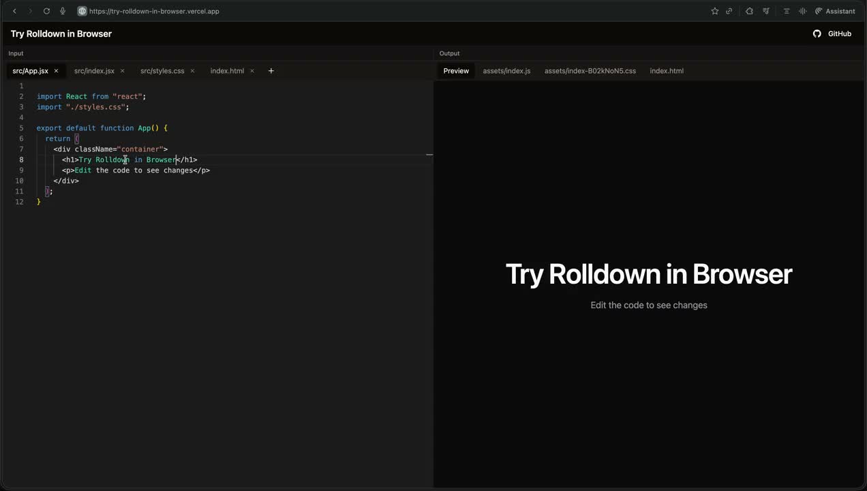This screenshot has height=491, width=867.
Task: Reload the page with the refresh icon
Action: 46,11
